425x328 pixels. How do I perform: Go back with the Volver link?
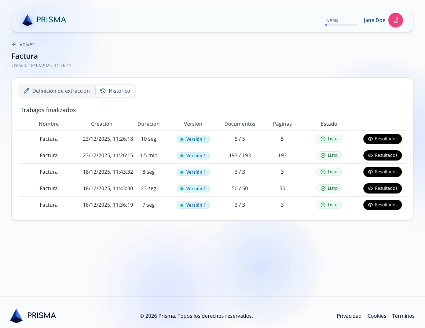click(23, 44)
